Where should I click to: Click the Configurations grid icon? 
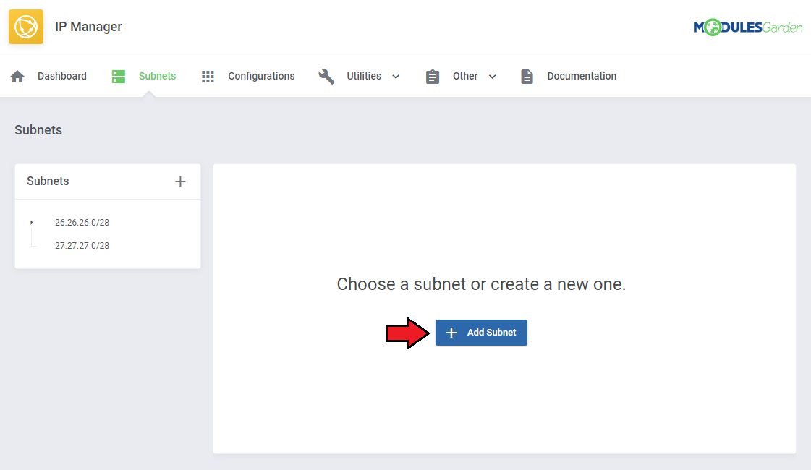tap(208, 77)
